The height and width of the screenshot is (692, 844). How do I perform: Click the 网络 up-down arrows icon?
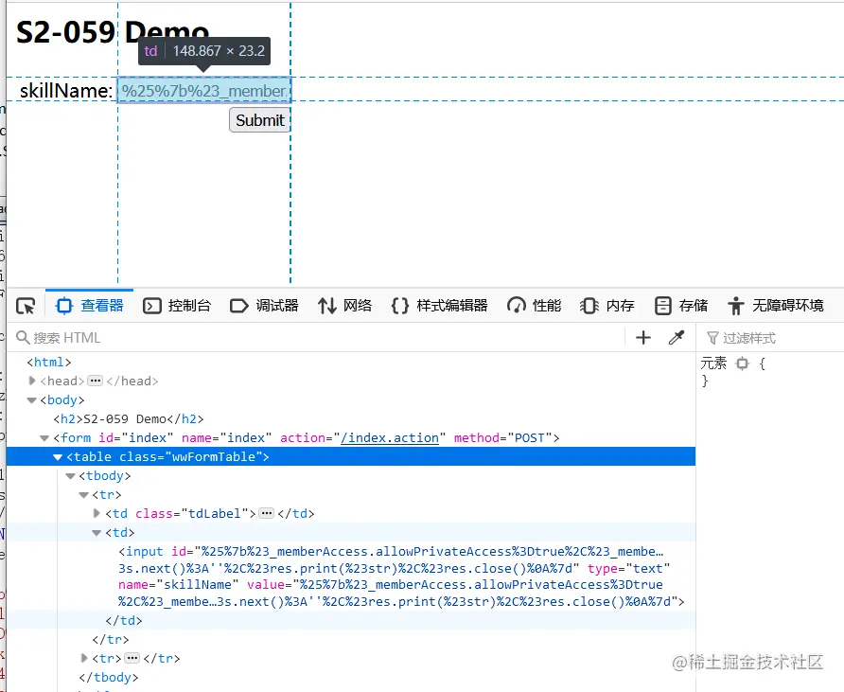pyautogui.click(x=326, y=306)
